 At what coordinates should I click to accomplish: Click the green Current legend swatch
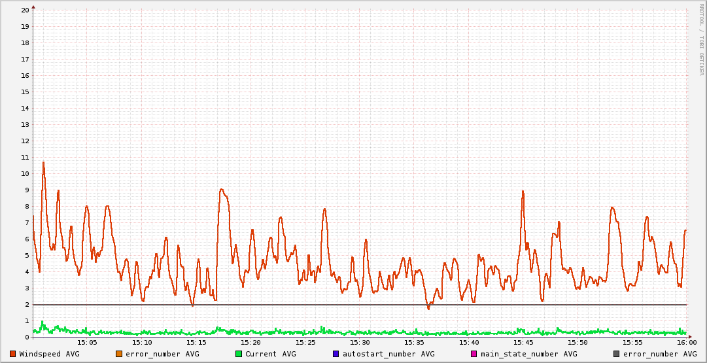tap(239, 354)
